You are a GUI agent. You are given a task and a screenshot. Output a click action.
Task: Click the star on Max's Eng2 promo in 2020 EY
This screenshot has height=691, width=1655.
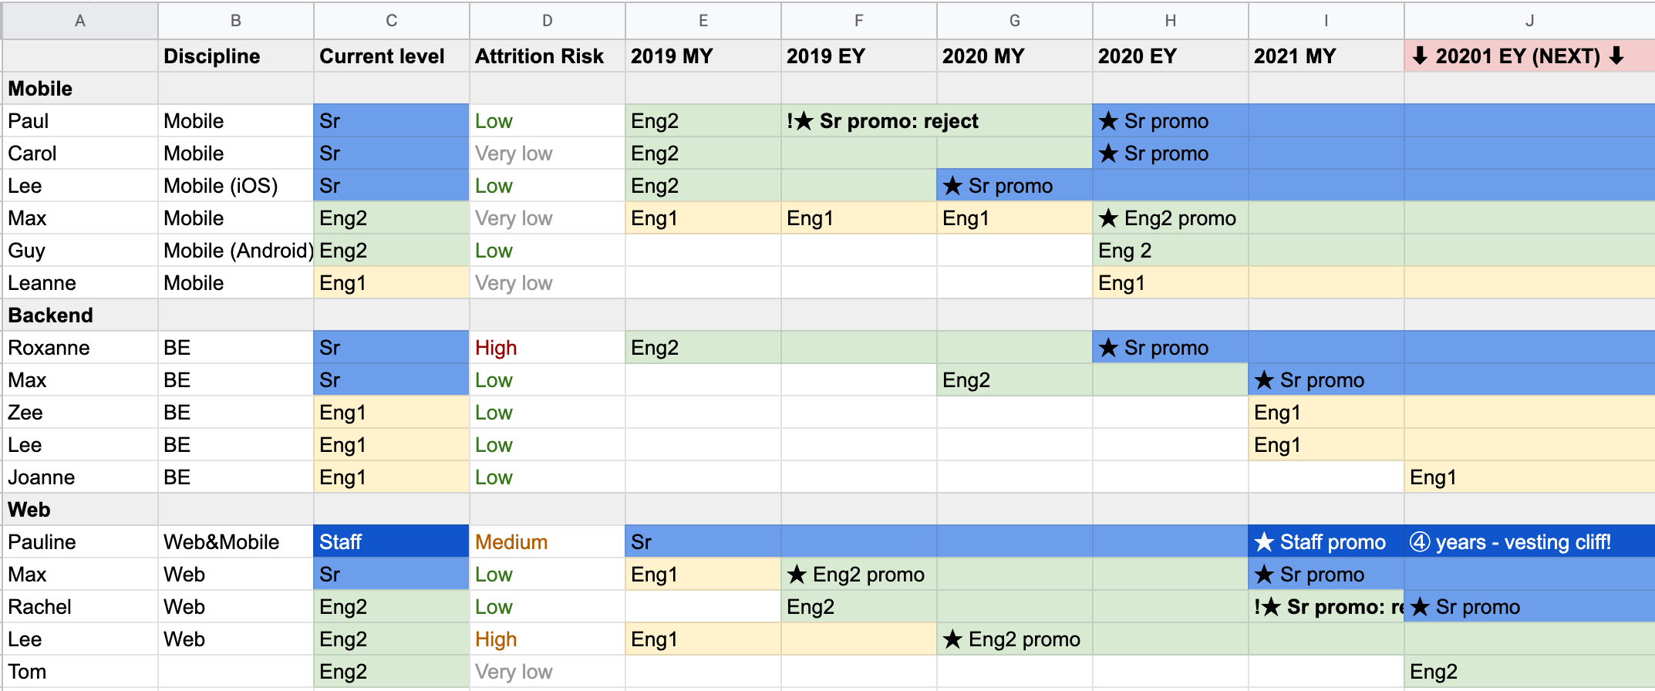click(x=1111, y=217)
